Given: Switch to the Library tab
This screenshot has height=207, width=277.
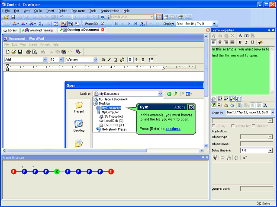Looking at the screenshot, I should 10,30.
